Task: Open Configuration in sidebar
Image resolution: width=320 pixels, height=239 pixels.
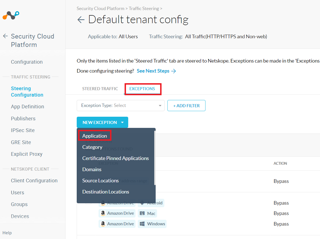Action: pos(27,62)
